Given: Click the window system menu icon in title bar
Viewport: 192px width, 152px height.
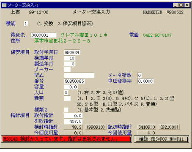Looking at the screenshot, I should click(x=4, y=5).
